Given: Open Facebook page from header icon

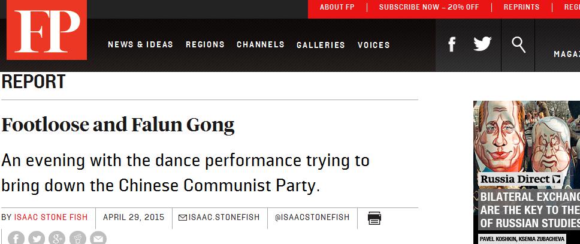Looking at the screenshot, I should (451, 44).
